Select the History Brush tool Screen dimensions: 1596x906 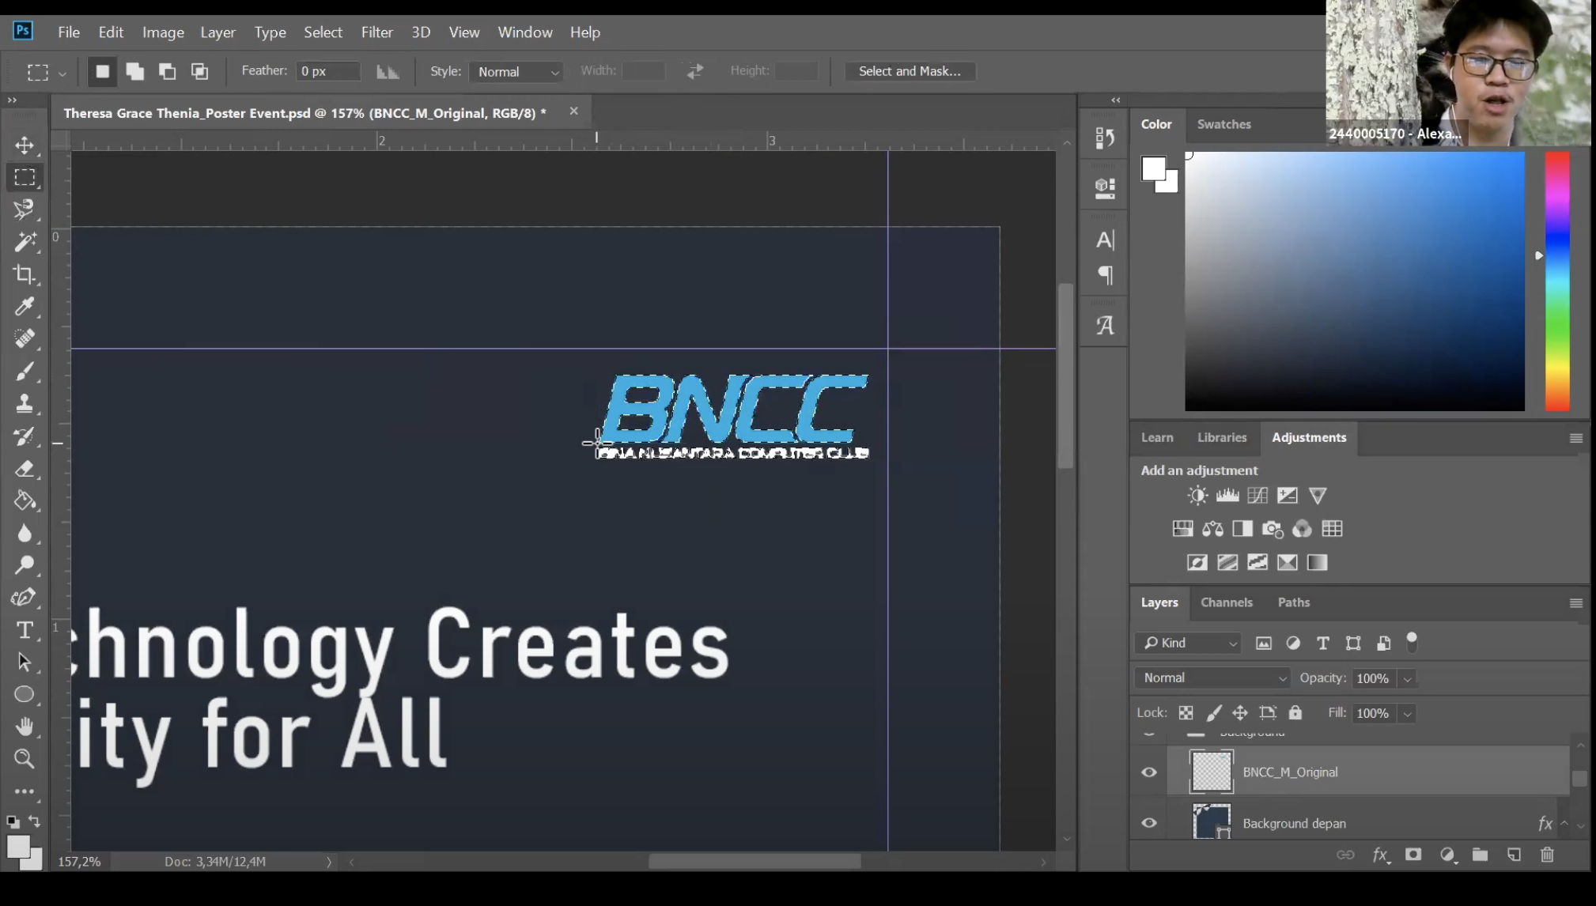pyautogui.click(x=25, y=436)
